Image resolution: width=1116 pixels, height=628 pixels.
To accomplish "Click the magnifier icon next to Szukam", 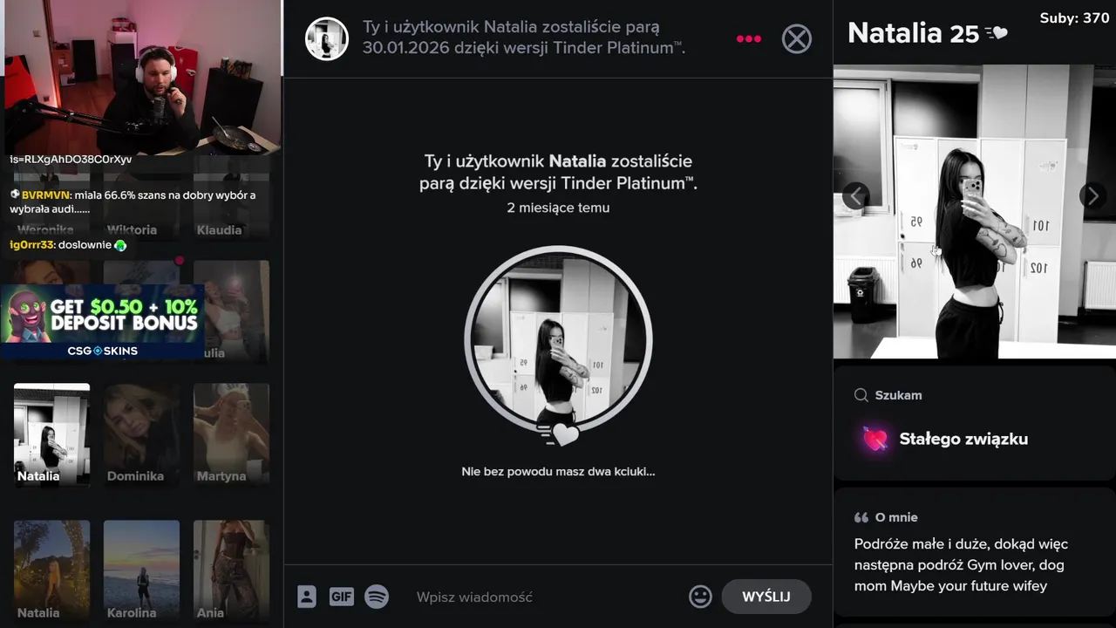I will point(861,395).
